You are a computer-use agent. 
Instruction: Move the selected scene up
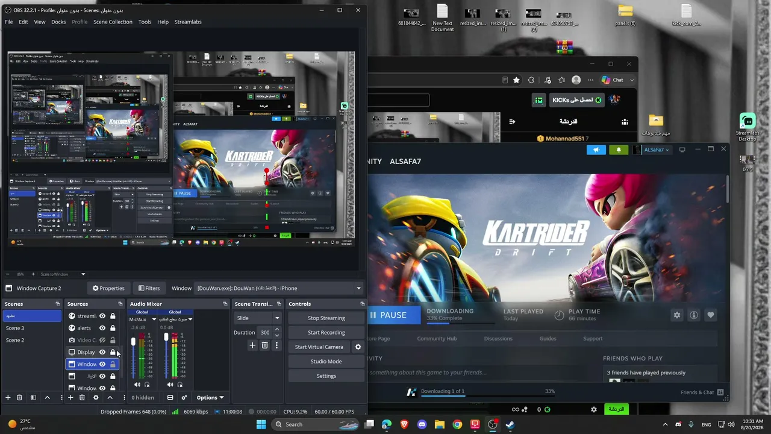[x=47, y=397]
